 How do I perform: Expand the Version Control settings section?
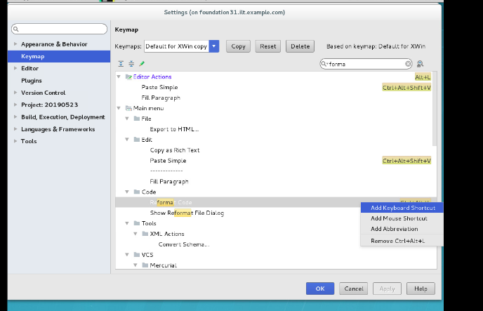[x=13, y=93]
